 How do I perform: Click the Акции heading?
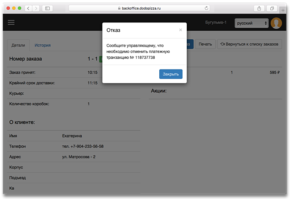pyautogui.click(x=159, y=91)
